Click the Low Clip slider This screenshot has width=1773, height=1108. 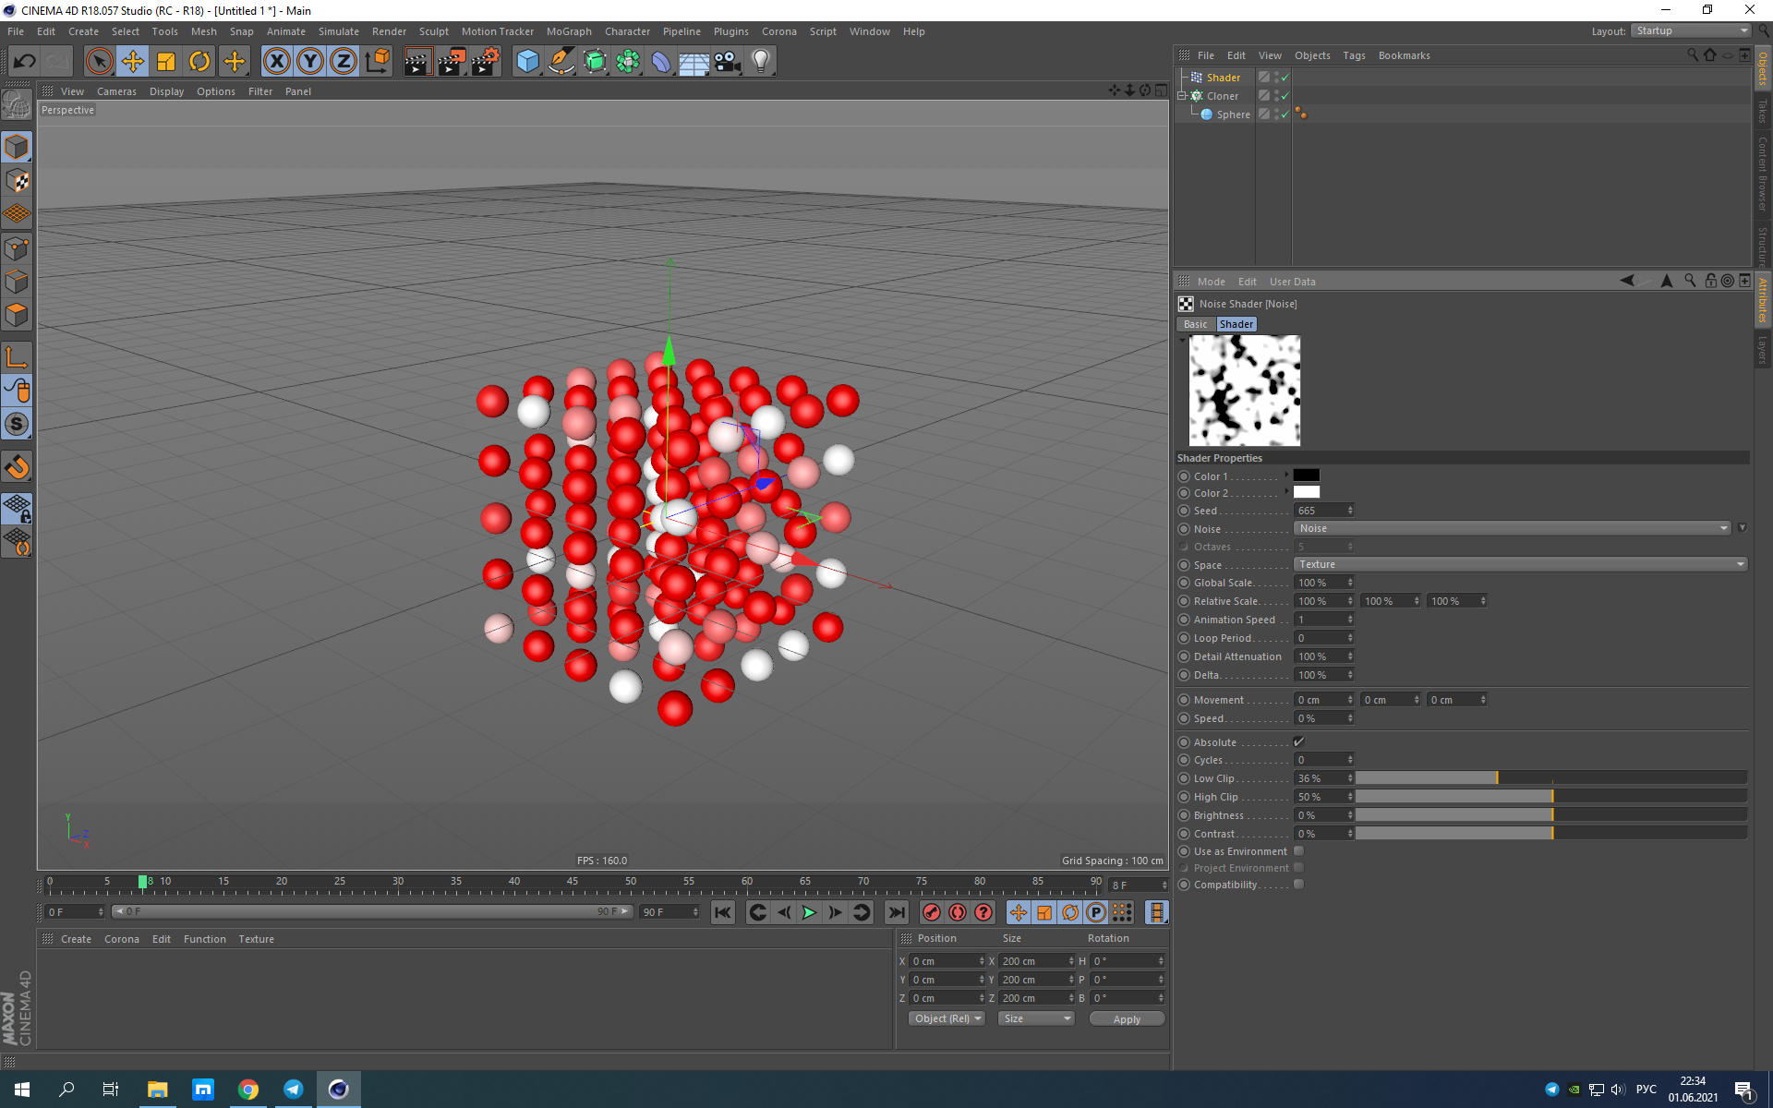[x=1551, y=778]
